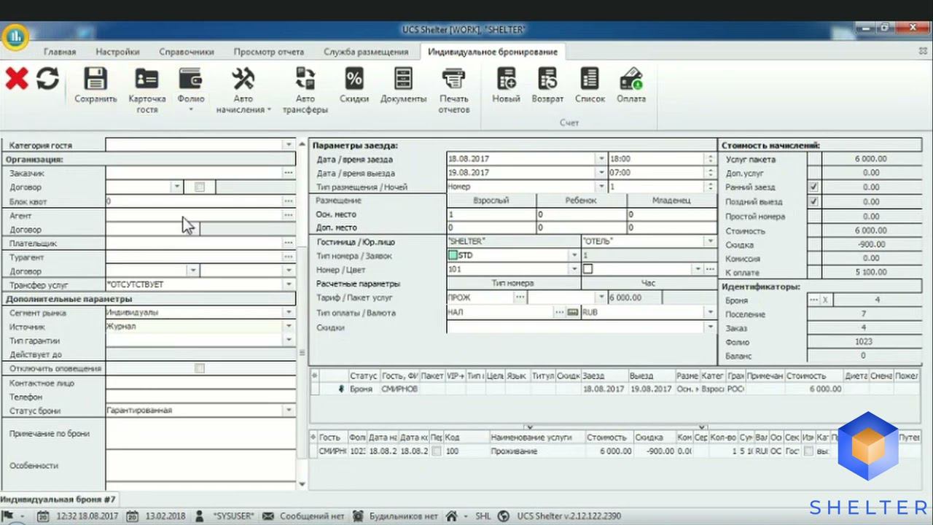The image size is (933, 525).
Task: Click the Цвет color swatch box
Action: [587, 269]
